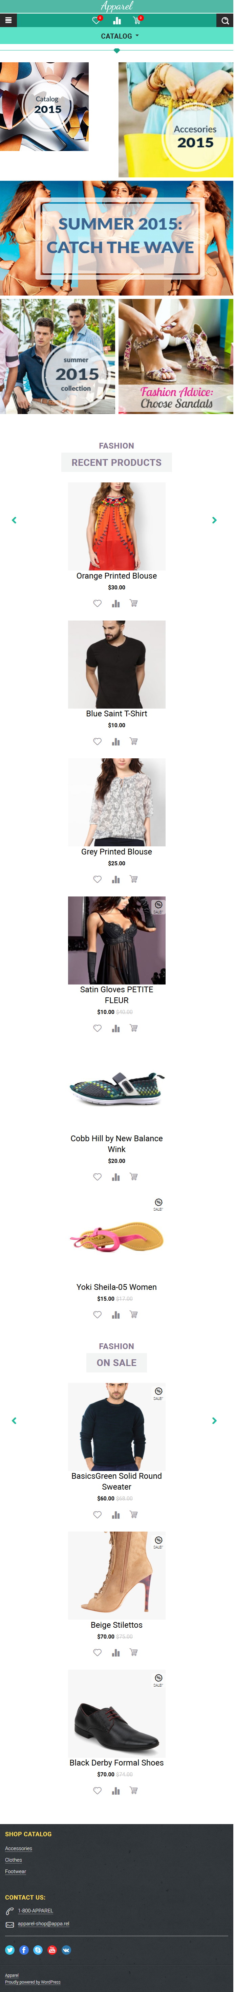Show previous on-sale products with left arrow
The width and height of the screenshot is (235, 1992).
tap(14, 1421)
